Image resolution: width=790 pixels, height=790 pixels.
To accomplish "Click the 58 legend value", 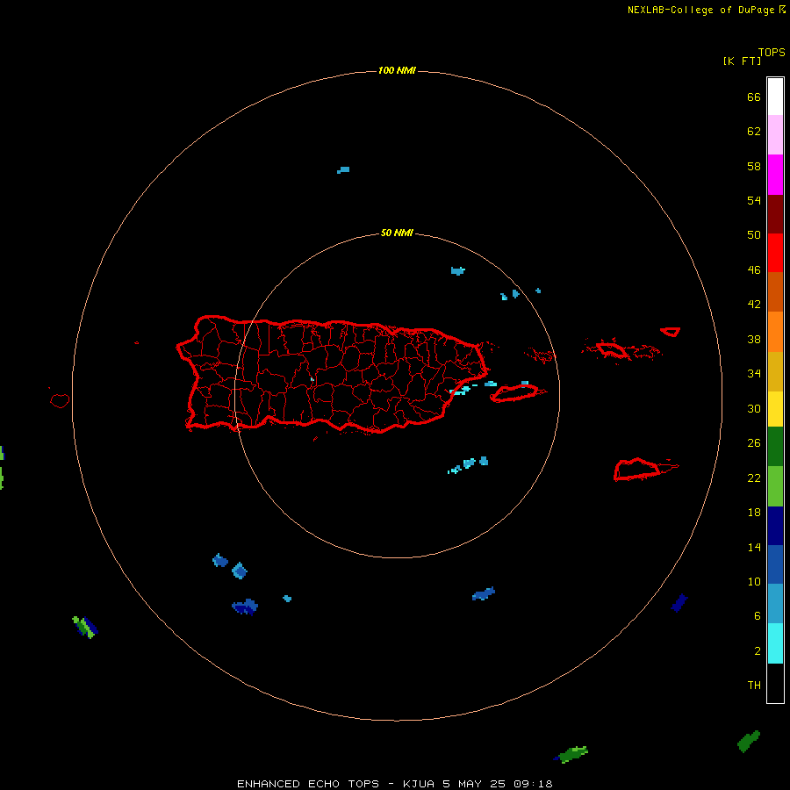I will [x=754, y=166].
